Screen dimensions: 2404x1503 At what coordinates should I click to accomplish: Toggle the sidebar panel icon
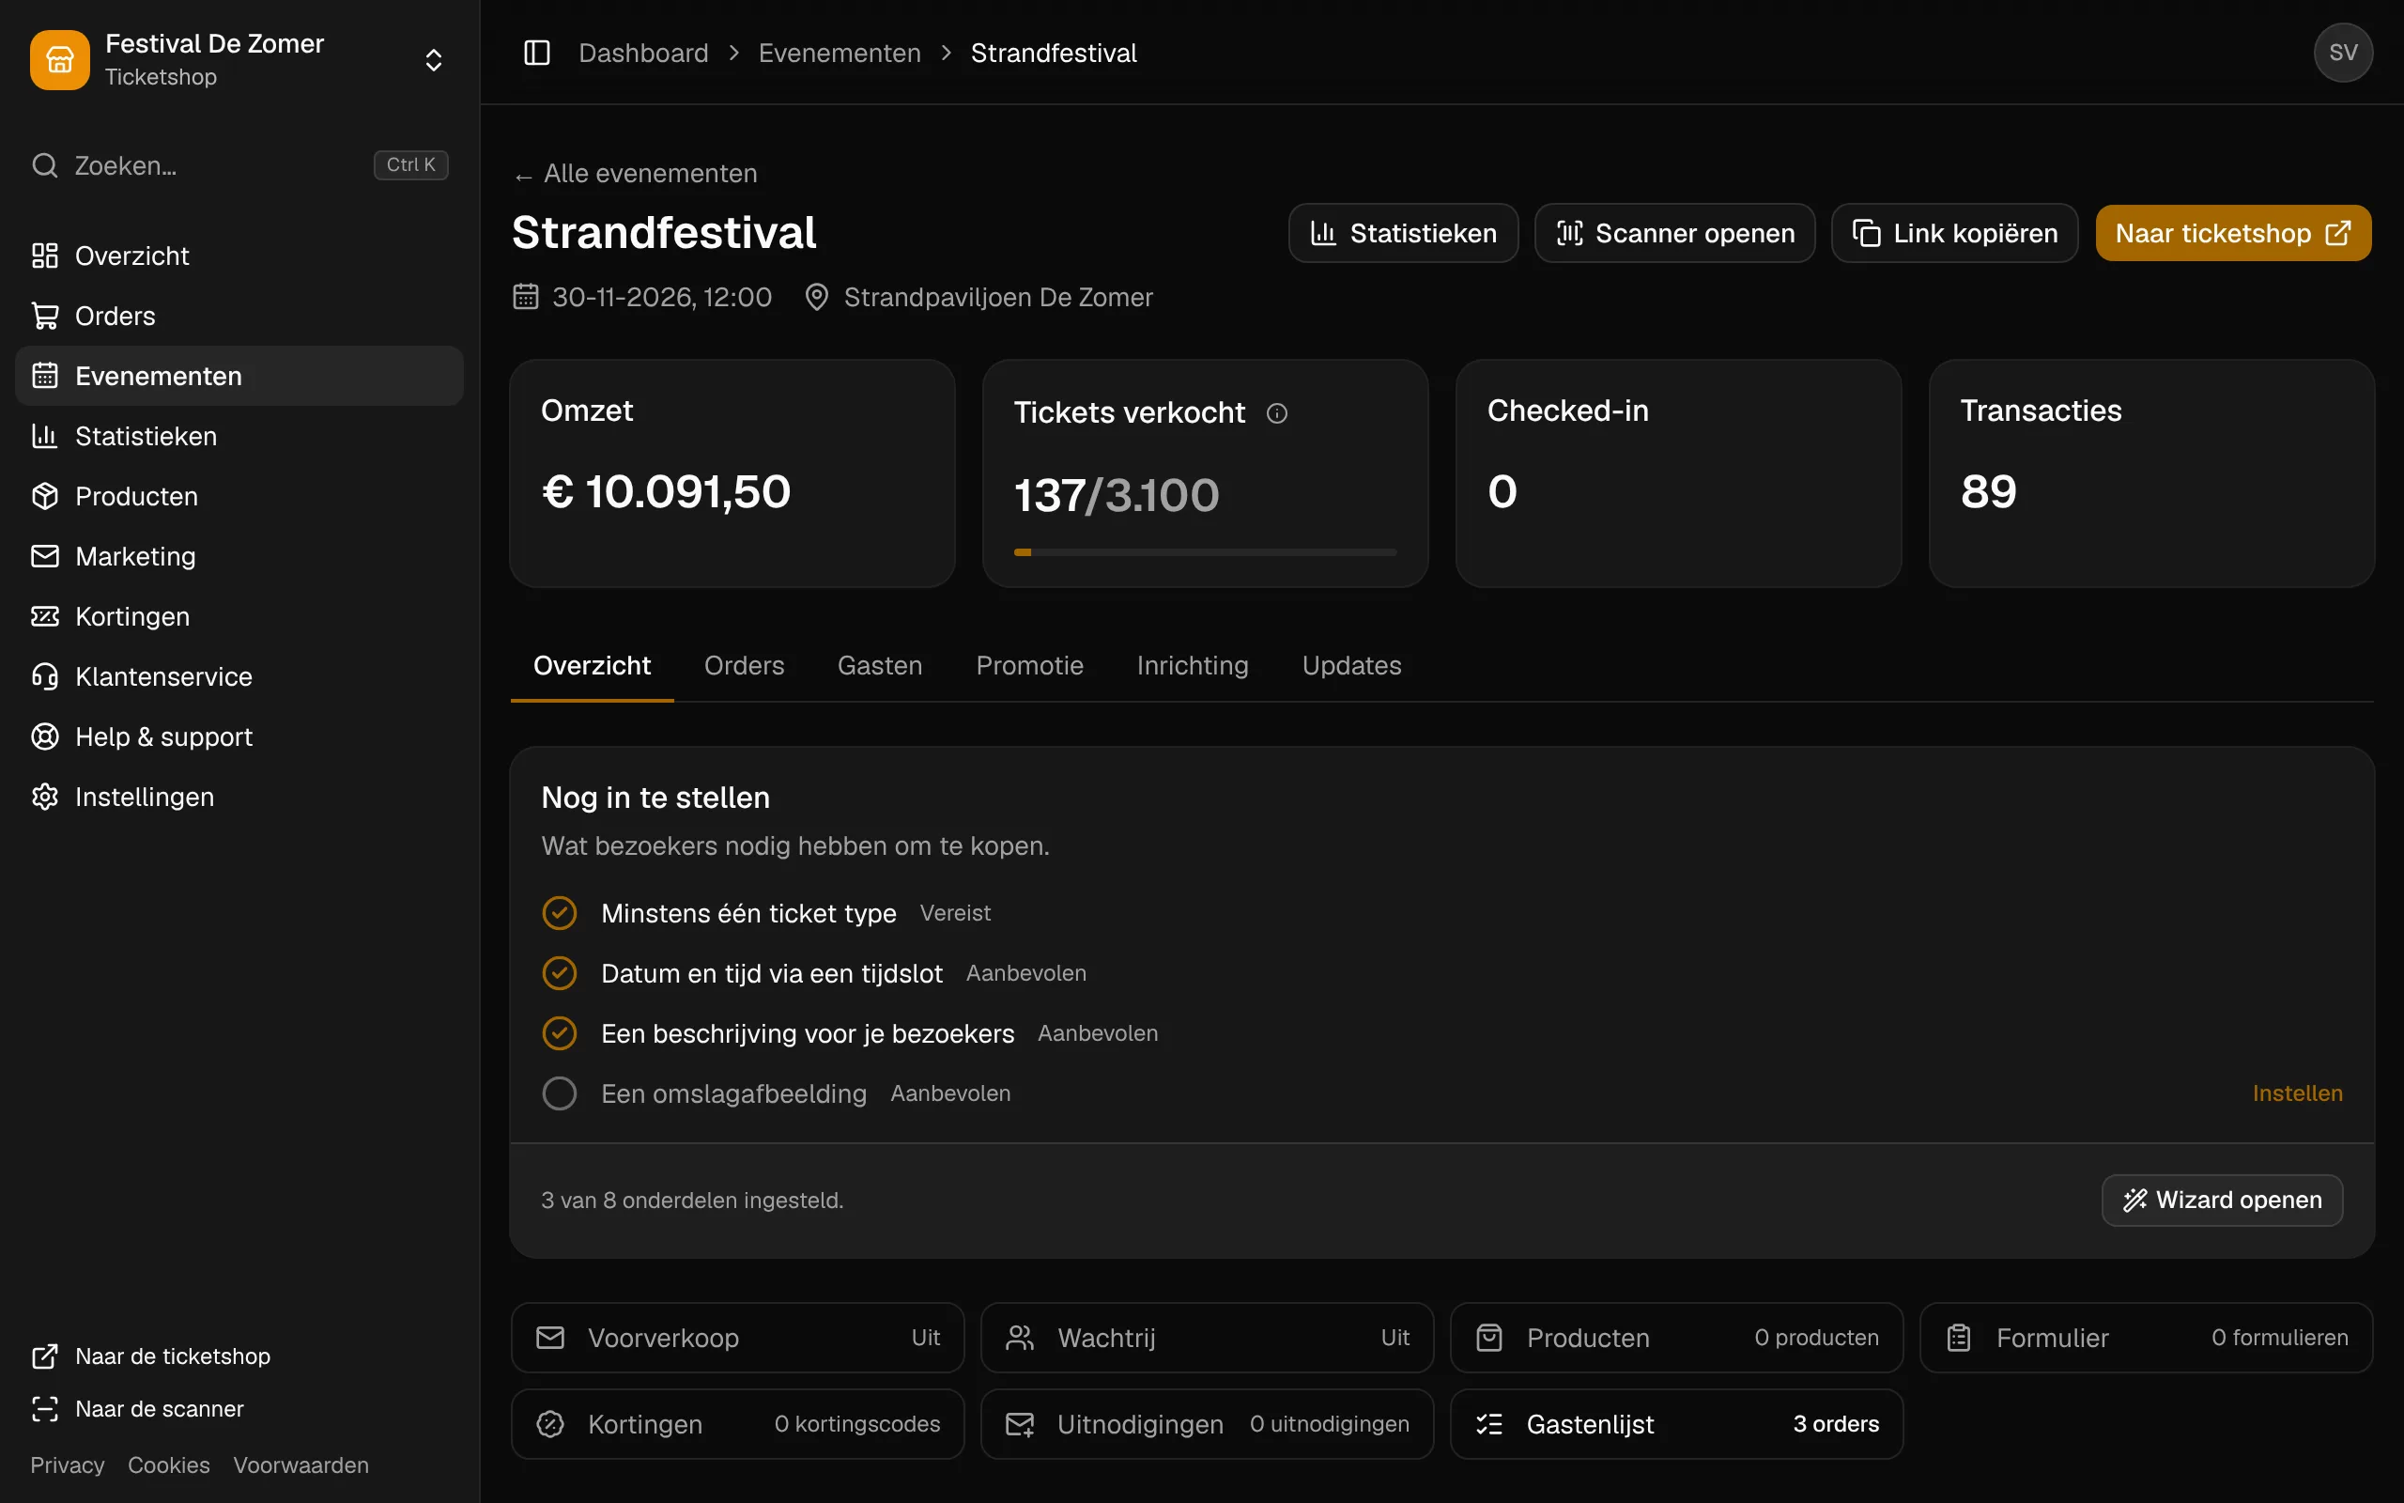(x=536, y=53)
